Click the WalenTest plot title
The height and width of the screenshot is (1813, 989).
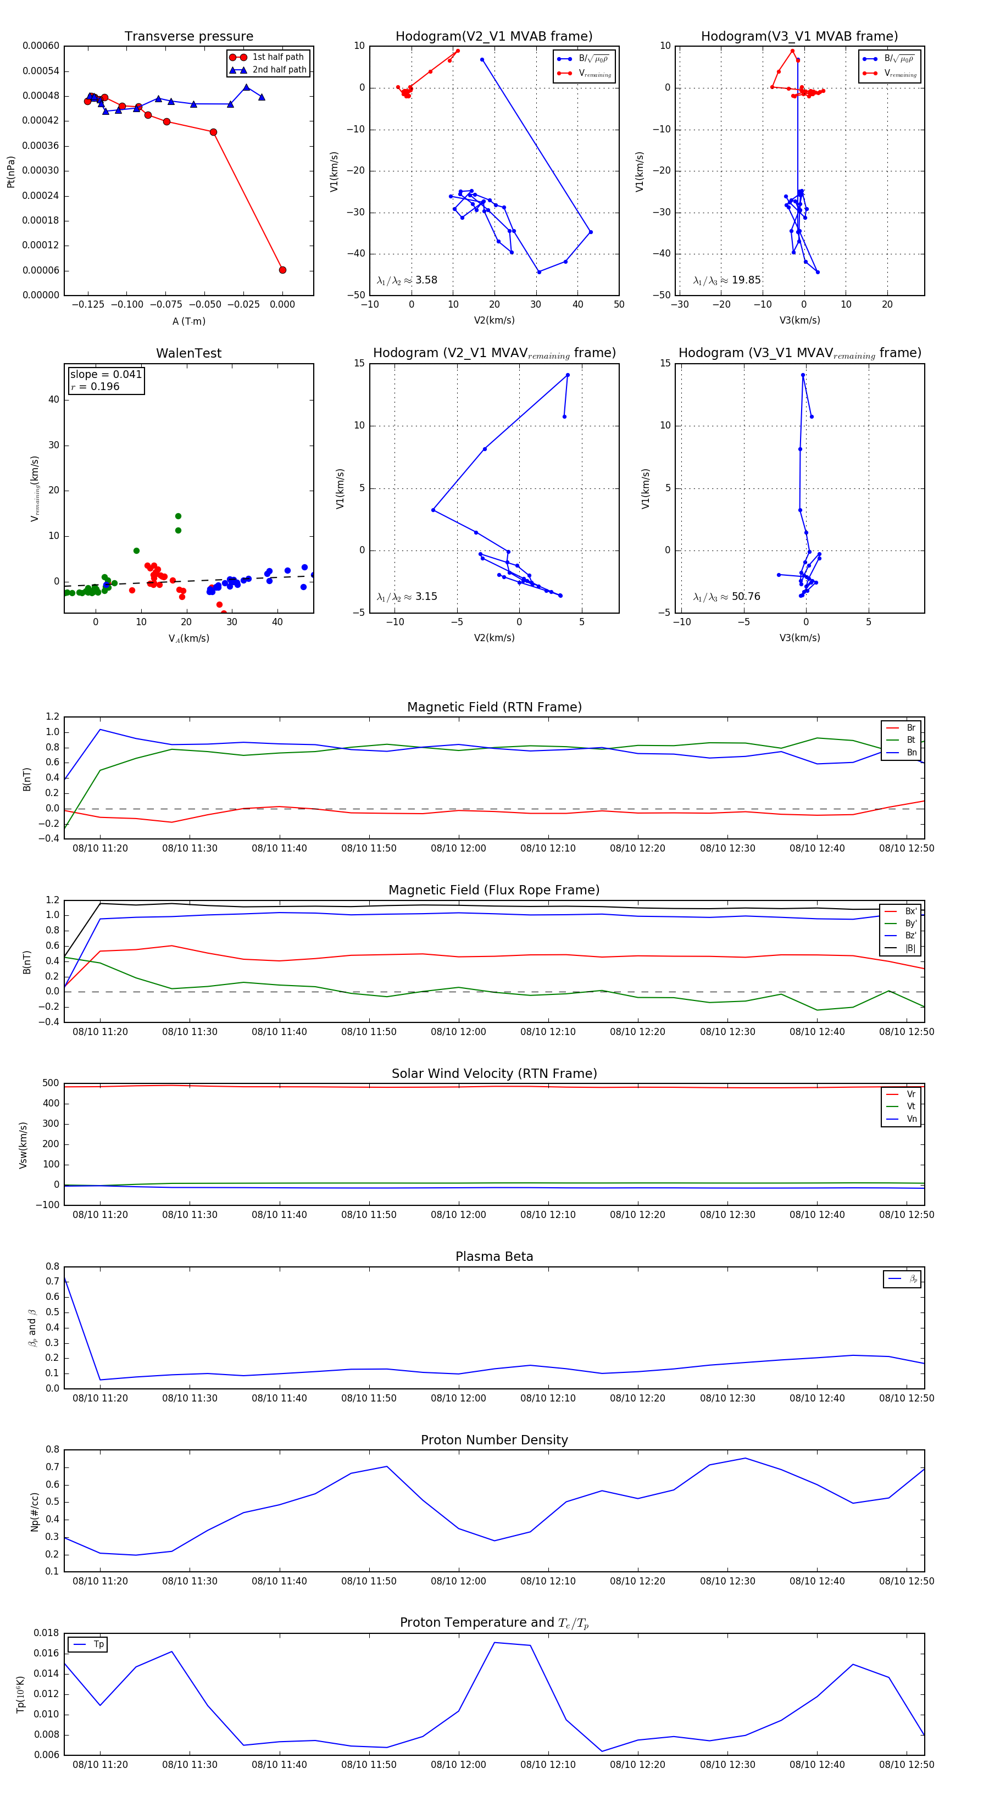click(188, 353)
